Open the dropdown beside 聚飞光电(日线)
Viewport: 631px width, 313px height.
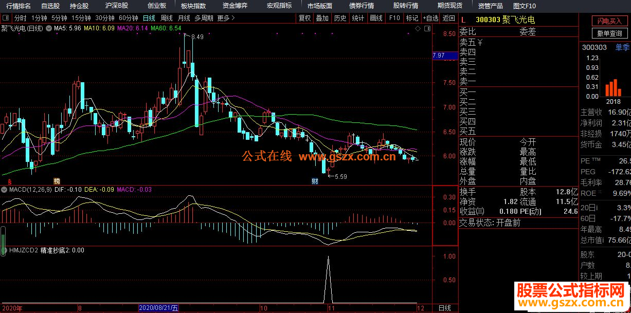[x=48, y=28]
